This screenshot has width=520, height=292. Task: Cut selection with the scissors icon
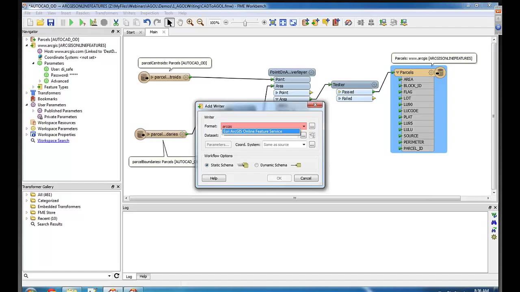[116, 23]
